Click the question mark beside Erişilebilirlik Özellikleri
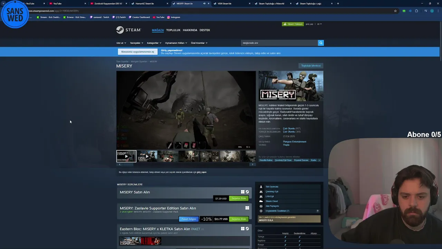The image size is (442, 249). [318, 211]
